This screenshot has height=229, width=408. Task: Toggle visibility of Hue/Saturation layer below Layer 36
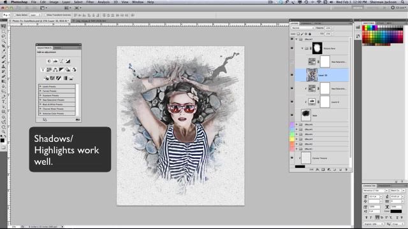pyautogui.click(x=292, y=88)
